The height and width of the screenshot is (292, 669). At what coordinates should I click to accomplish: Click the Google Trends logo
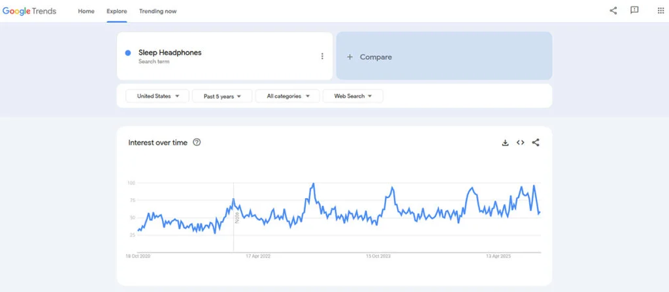[x=29, y=11]
